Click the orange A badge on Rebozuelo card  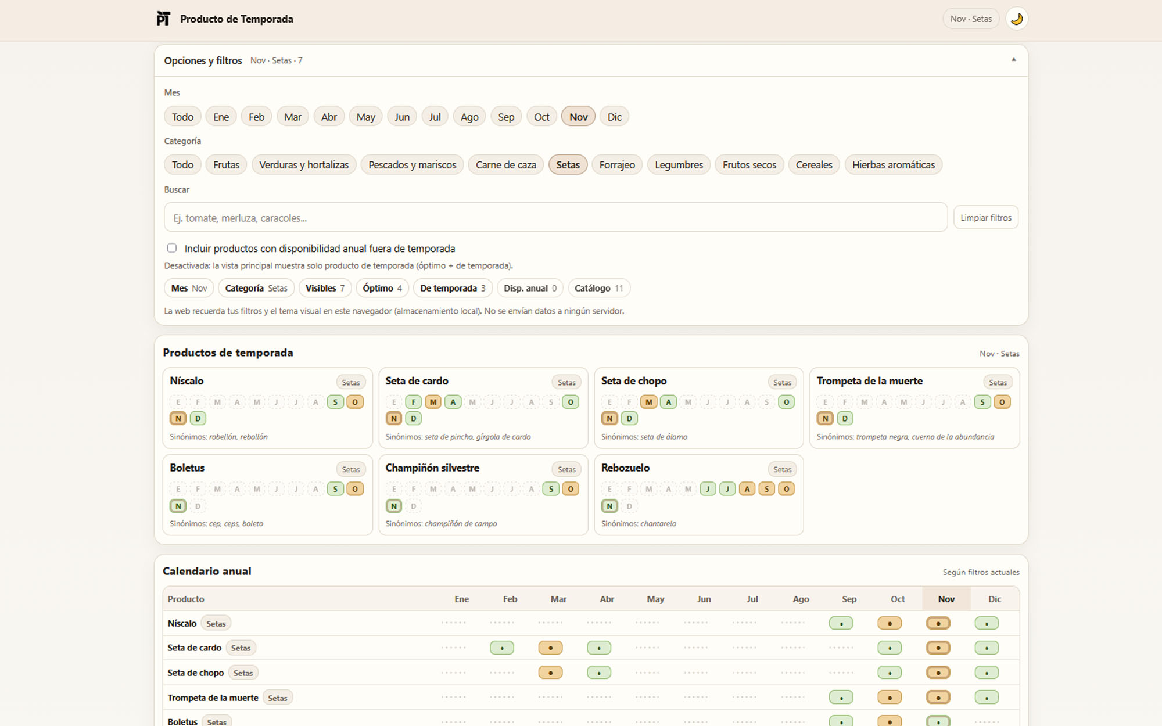pyautogui.click(x=747, y=489)
